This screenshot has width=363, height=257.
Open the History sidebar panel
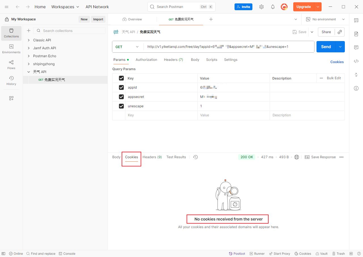click(11, 80)
